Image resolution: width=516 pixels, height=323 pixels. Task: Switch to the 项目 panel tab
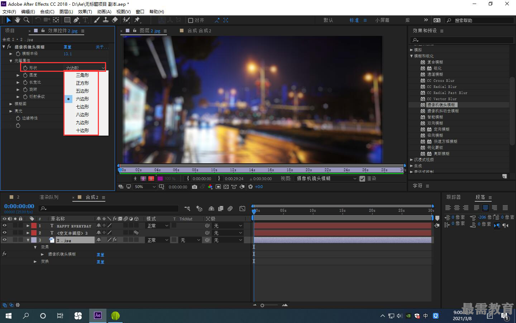coord(10,31)
